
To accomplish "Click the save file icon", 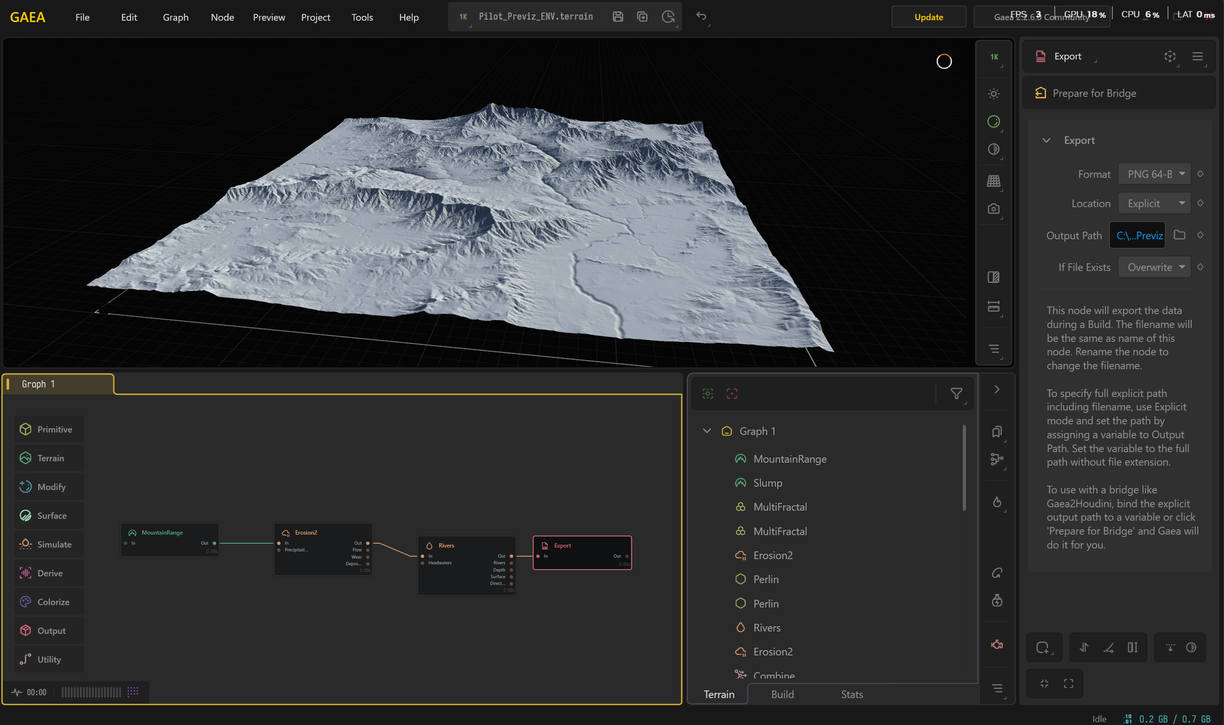I will coord(618,17).
